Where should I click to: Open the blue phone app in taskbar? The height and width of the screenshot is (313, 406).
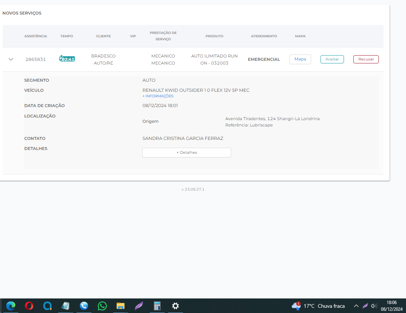[x=84, y=306]
